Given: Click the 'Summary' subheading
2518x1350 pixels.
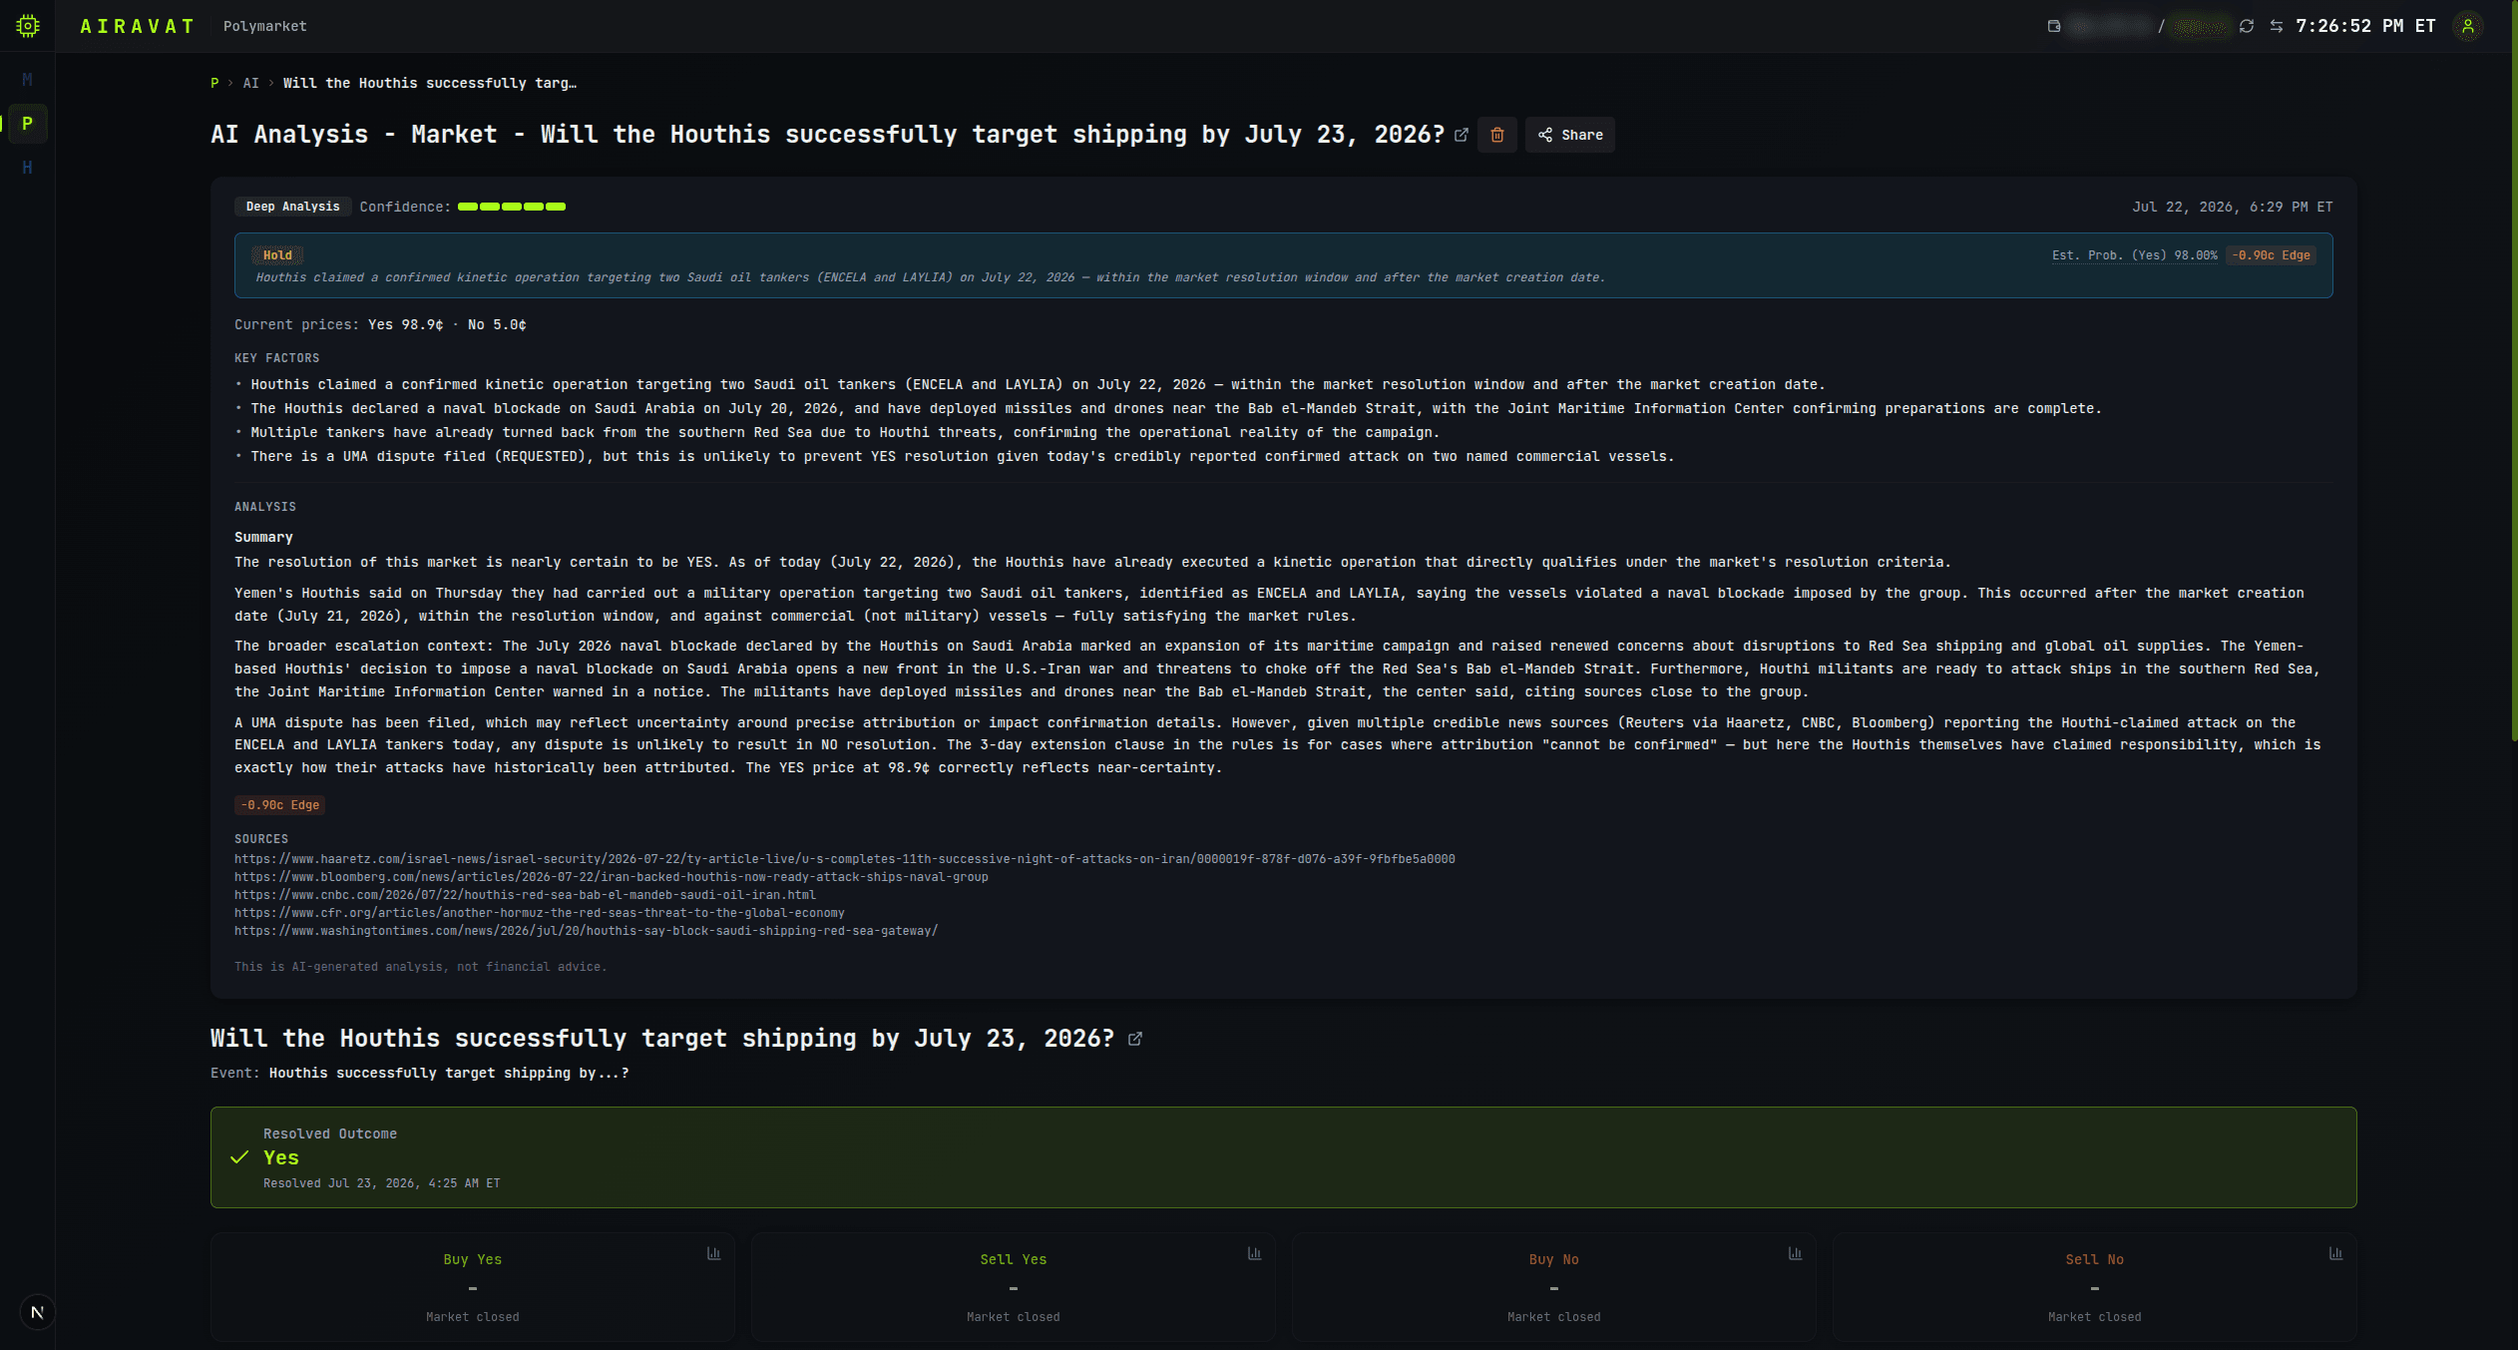Looking at the screenshot, I should tap(263, 537).
